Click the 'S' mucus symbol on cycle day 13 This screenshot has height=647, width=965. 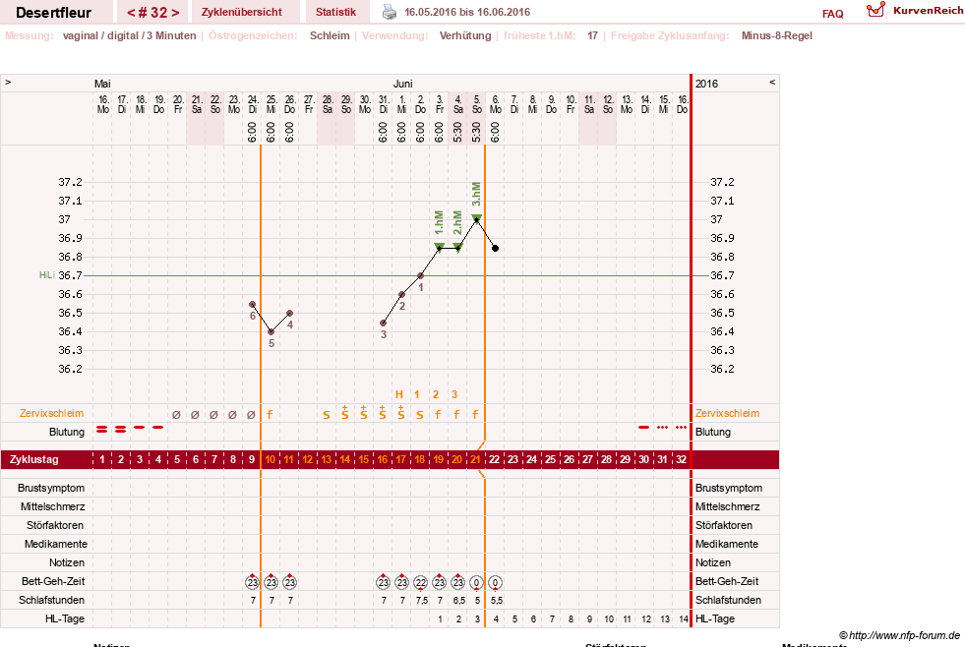point(327,415)
